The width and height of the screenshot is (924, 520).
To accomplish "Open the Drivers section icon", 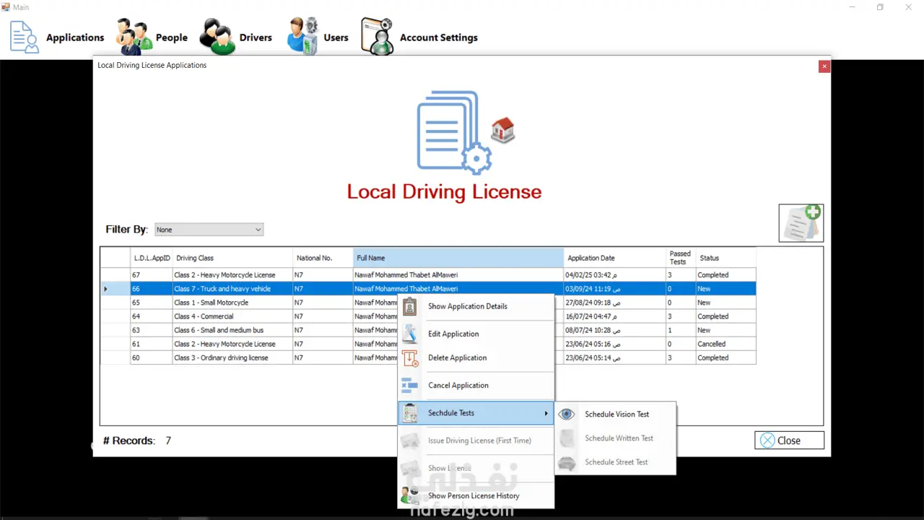I will pyautogui.click(x=217, y=37).
